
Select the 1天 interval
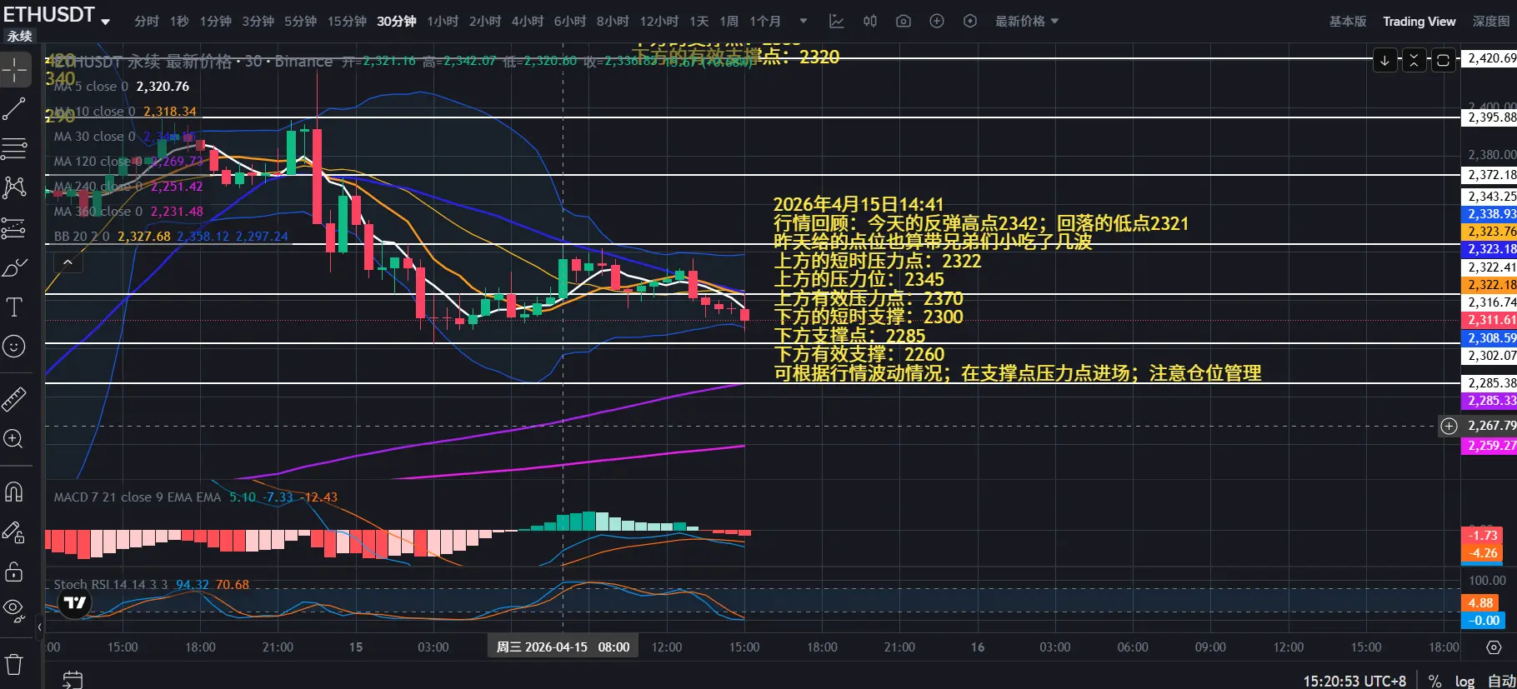[x=699, y=21]
